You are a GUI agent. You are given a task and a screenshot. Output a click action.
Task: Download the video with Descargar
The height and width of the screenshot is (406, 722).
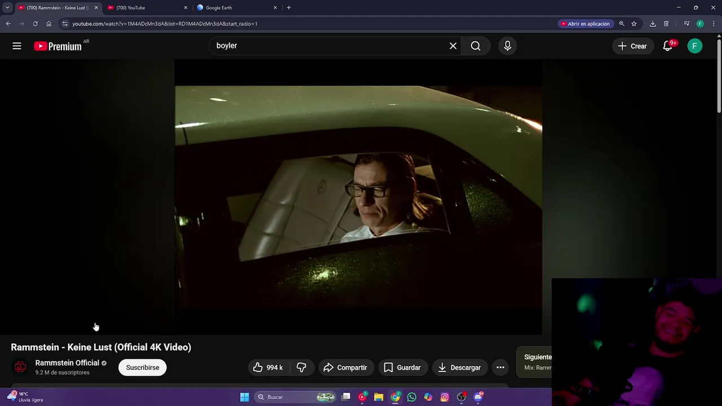click(460, 368)
